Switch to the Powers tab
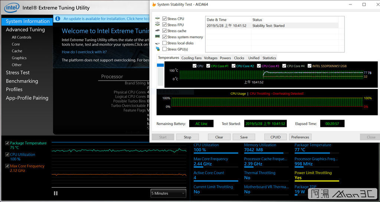This screenshot has height=202, width=380. tap(225, 58)
